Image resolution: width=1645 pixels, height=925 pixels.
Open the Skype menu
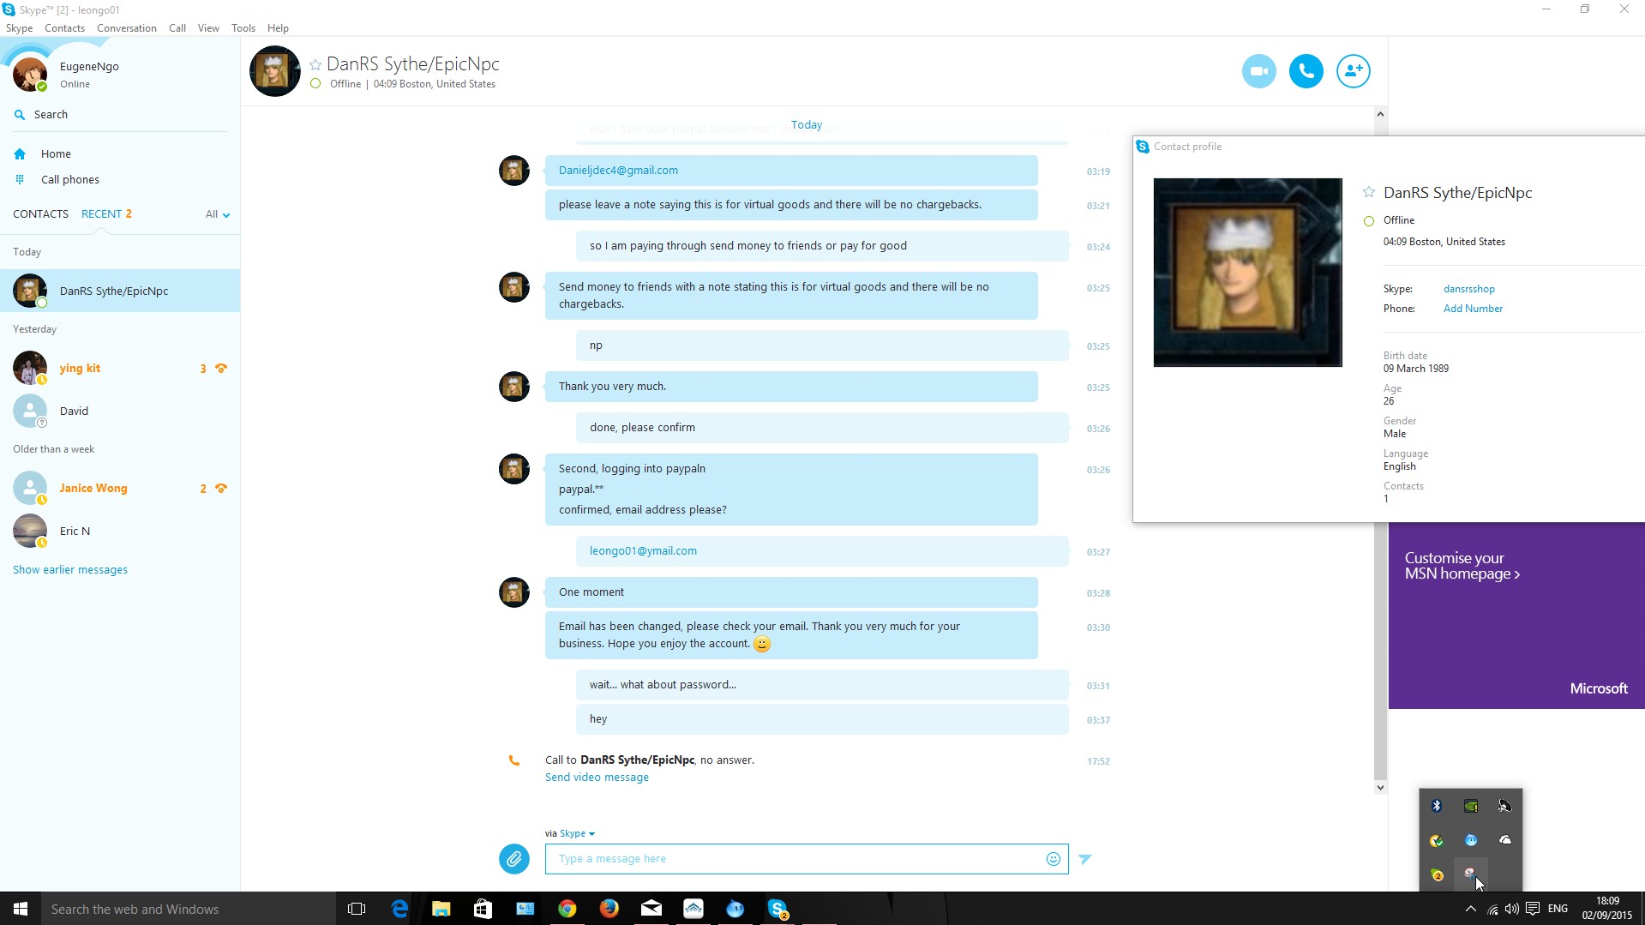click(19, 28)
